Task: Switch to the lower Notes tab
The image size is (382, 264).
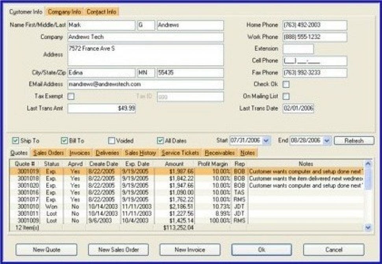Action: tap(248, 153)
